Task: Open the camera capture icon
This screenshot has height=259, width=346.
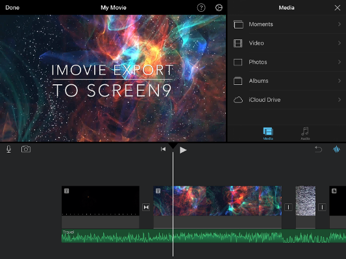Action: tap(26, 149)
